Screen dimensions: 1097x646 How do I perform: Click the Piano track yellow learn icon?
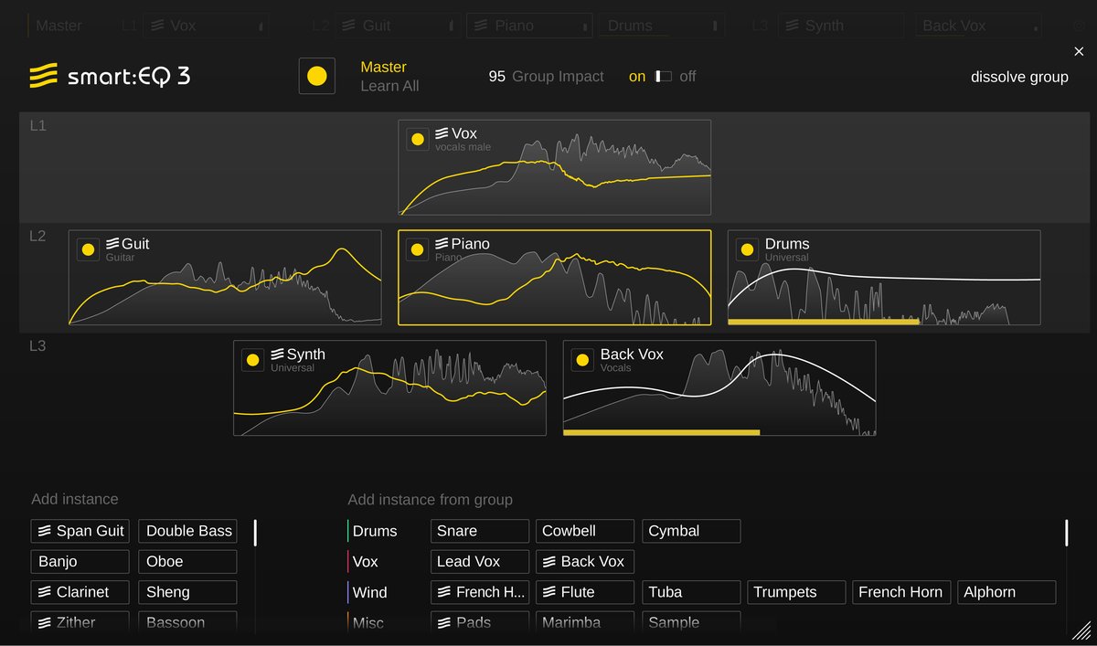coord(417,249)
